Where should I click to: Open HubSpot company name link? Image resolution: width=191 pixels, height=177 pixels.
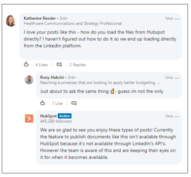(x=48, y=116)
